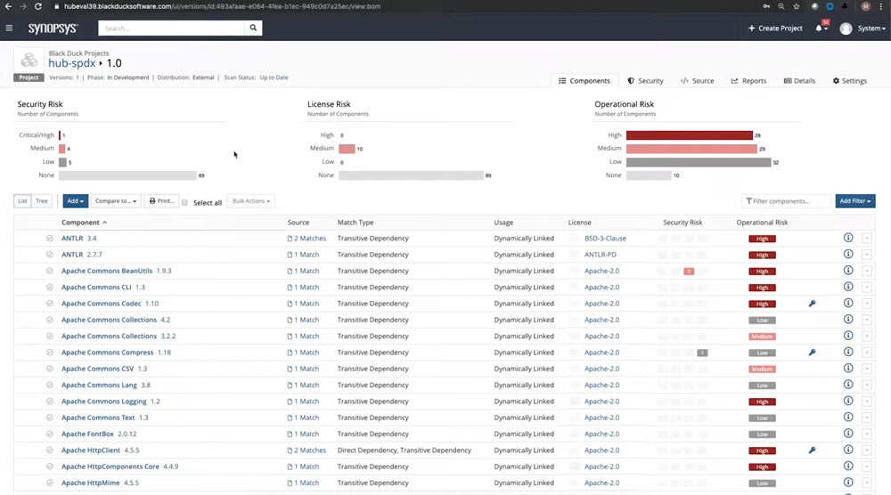Open the hamburger navigation menu
The height and width of the screenshot is (495, 891).
9,28
